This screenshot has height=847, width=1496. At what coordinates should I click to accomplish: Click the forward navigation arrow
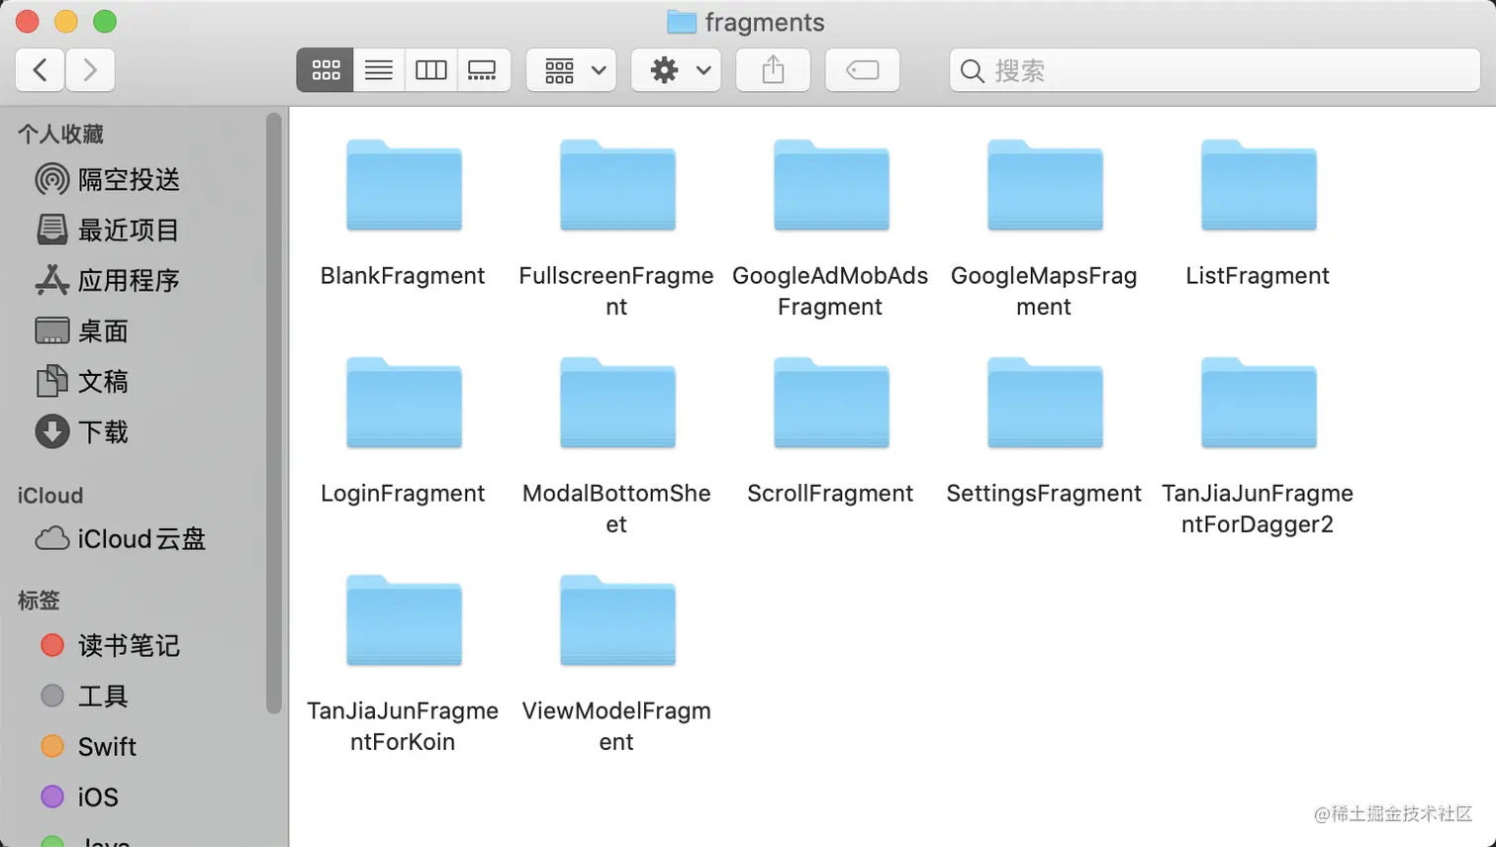[89, 69]
